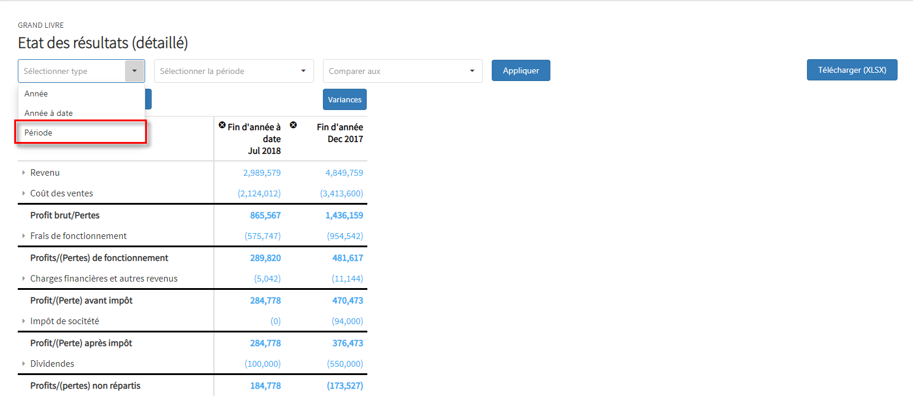
Task: Expand the Revenu row
Action: coord(24,173)
